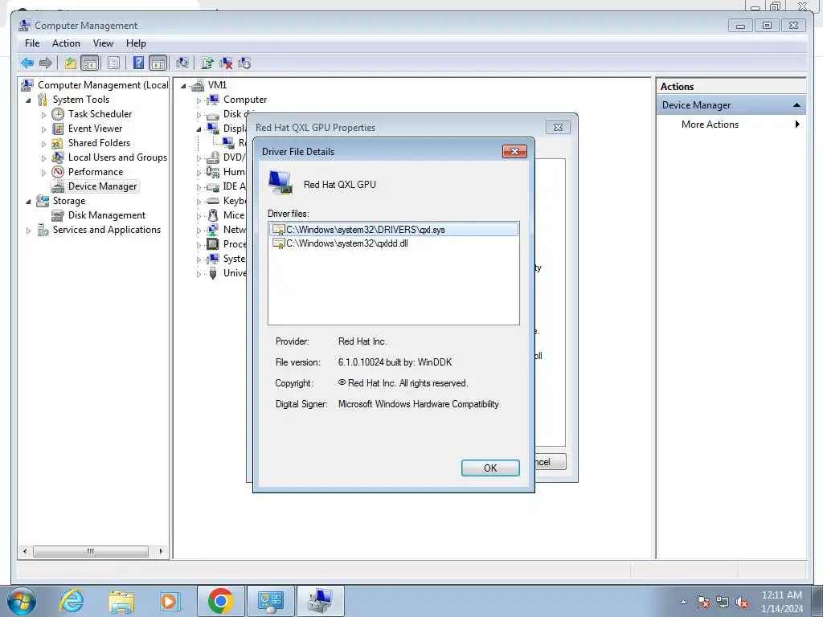Close the Driver File Details dialog
823x617 pixels.
[514, 152]
